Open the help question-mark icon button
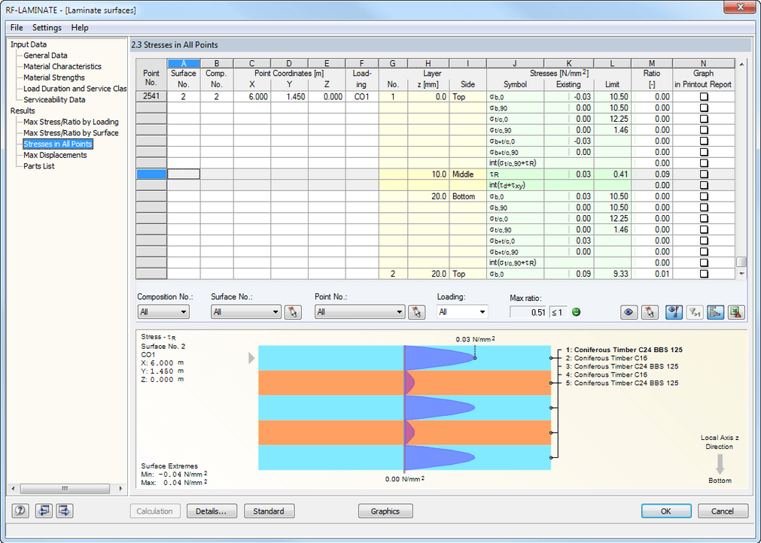Image resolution: width=761 pixels, height=543 pixels. coord(20,511)
